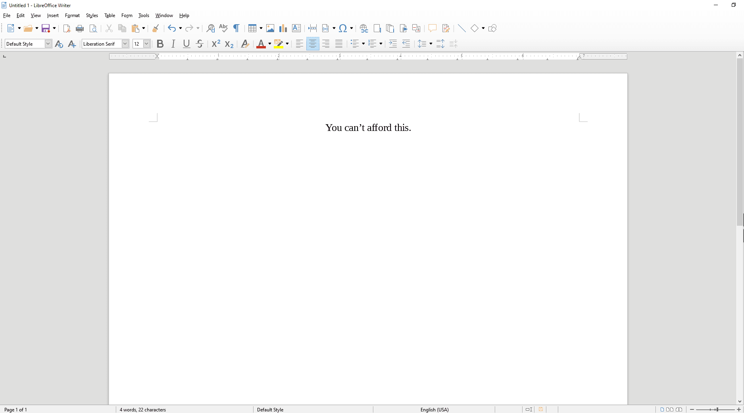
Task: Click the Copy icon
Action: click(x=122, y=28)
